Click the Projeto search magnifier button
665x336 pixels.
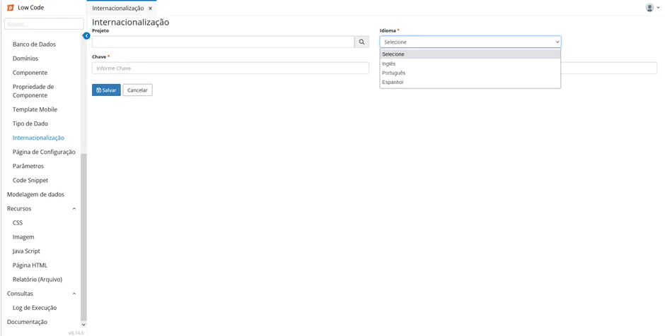point(362,42)
